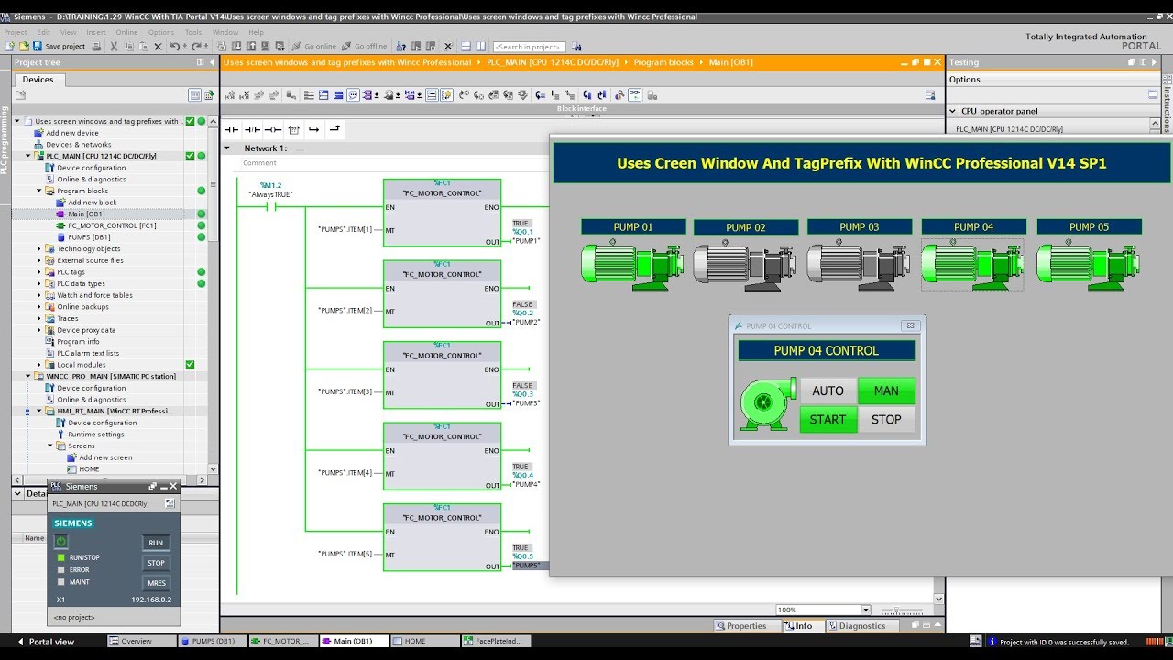
Task: Expand the PLC tags folder
Action: point(39,272)
